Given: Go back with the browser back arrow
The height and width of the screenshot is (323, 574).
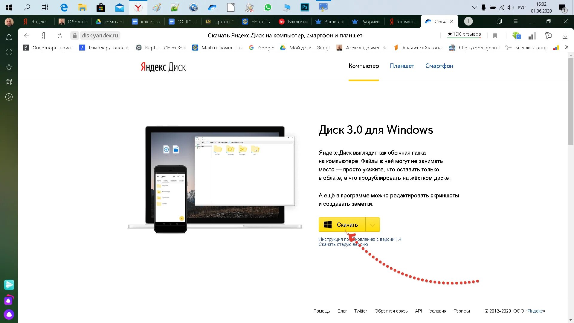Looking at the screenshot, I should coord(27,36).
